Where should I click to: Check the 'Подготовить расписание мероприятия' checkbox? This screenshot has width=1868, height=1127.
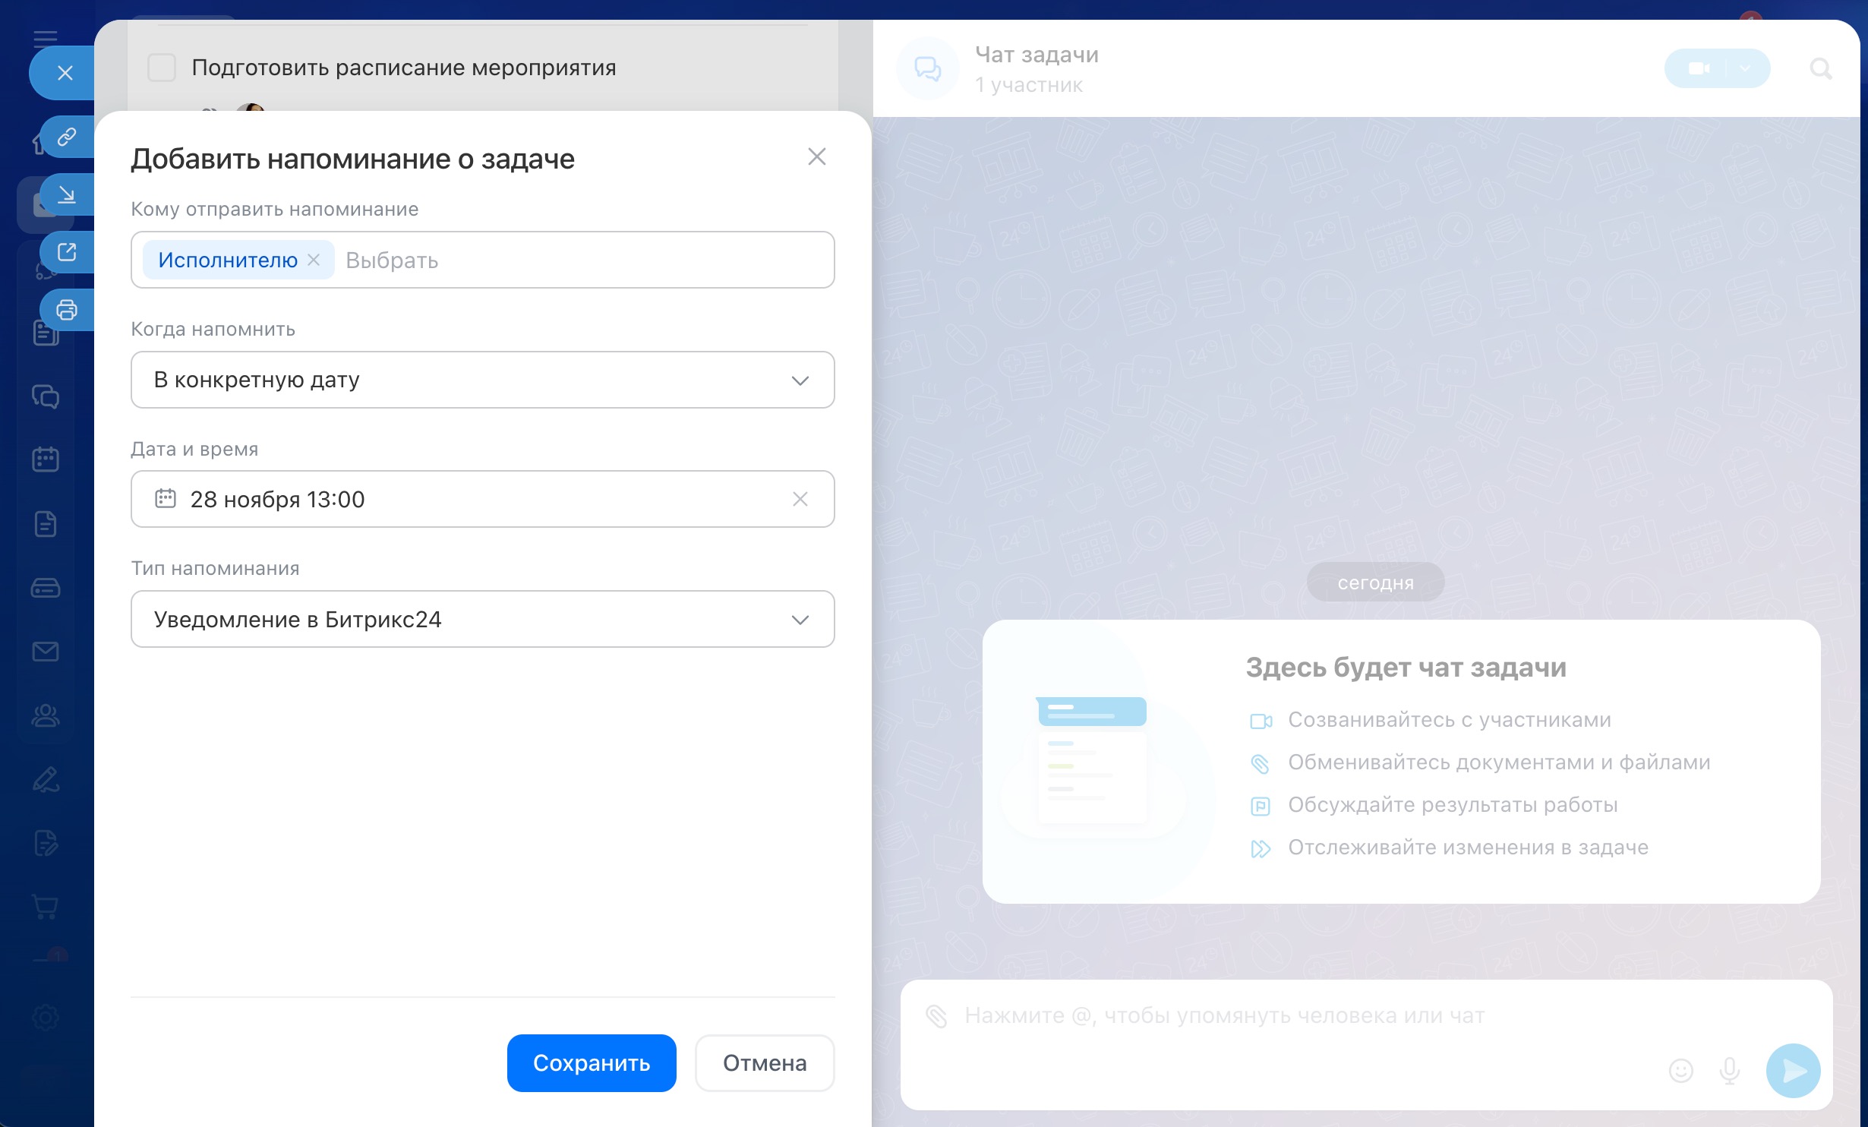162,68
